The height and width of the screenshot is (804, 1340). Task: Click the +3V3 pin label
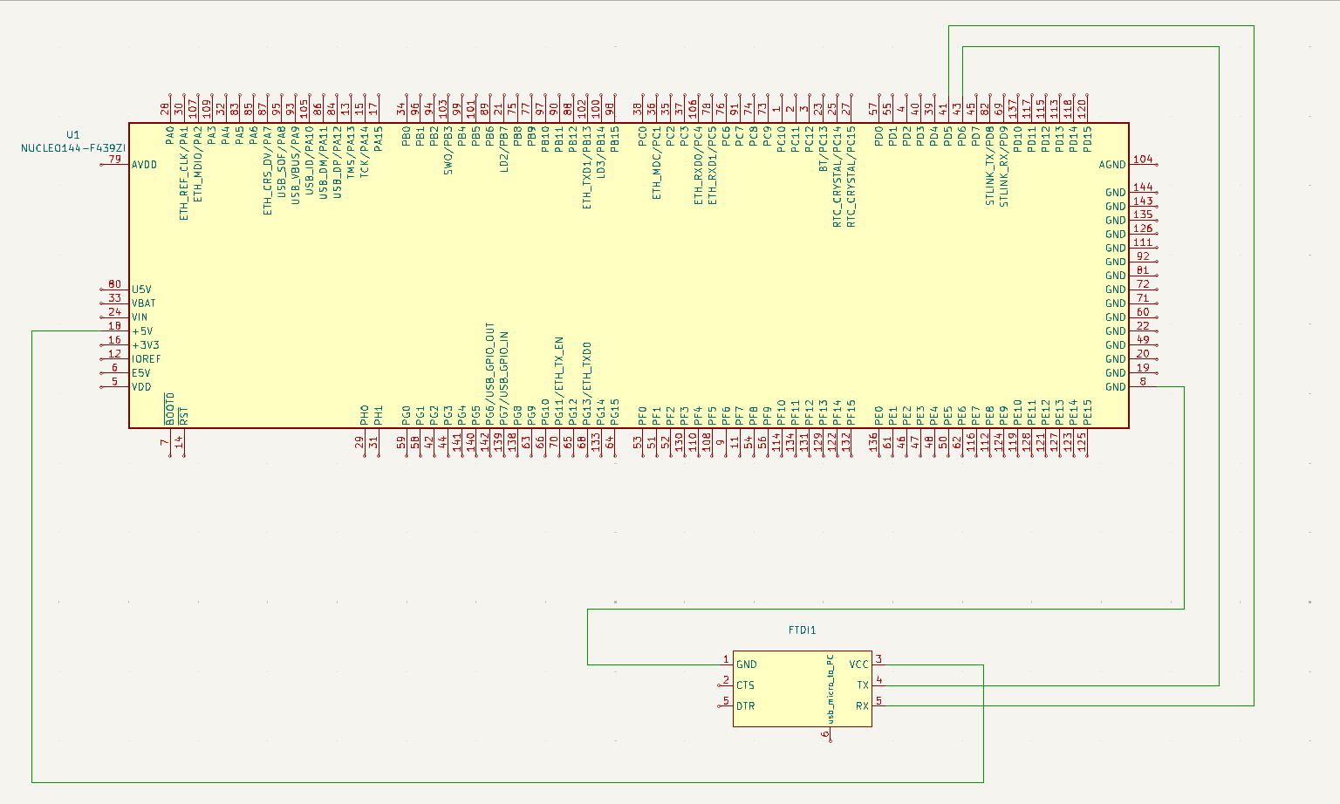[x=146, y=345]
